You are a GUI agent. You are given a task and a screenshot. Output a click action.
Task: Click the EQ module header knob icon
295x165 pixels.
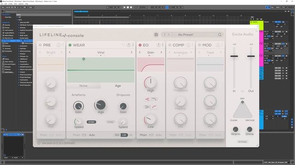coord(159,45)
